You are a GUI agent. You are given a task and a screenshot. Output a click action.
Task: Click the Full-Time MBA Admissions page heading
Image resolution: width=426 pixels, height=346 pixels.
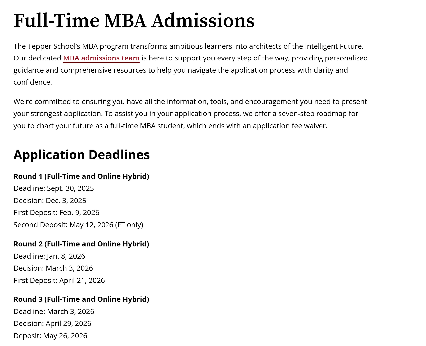(x=134, y=21)
